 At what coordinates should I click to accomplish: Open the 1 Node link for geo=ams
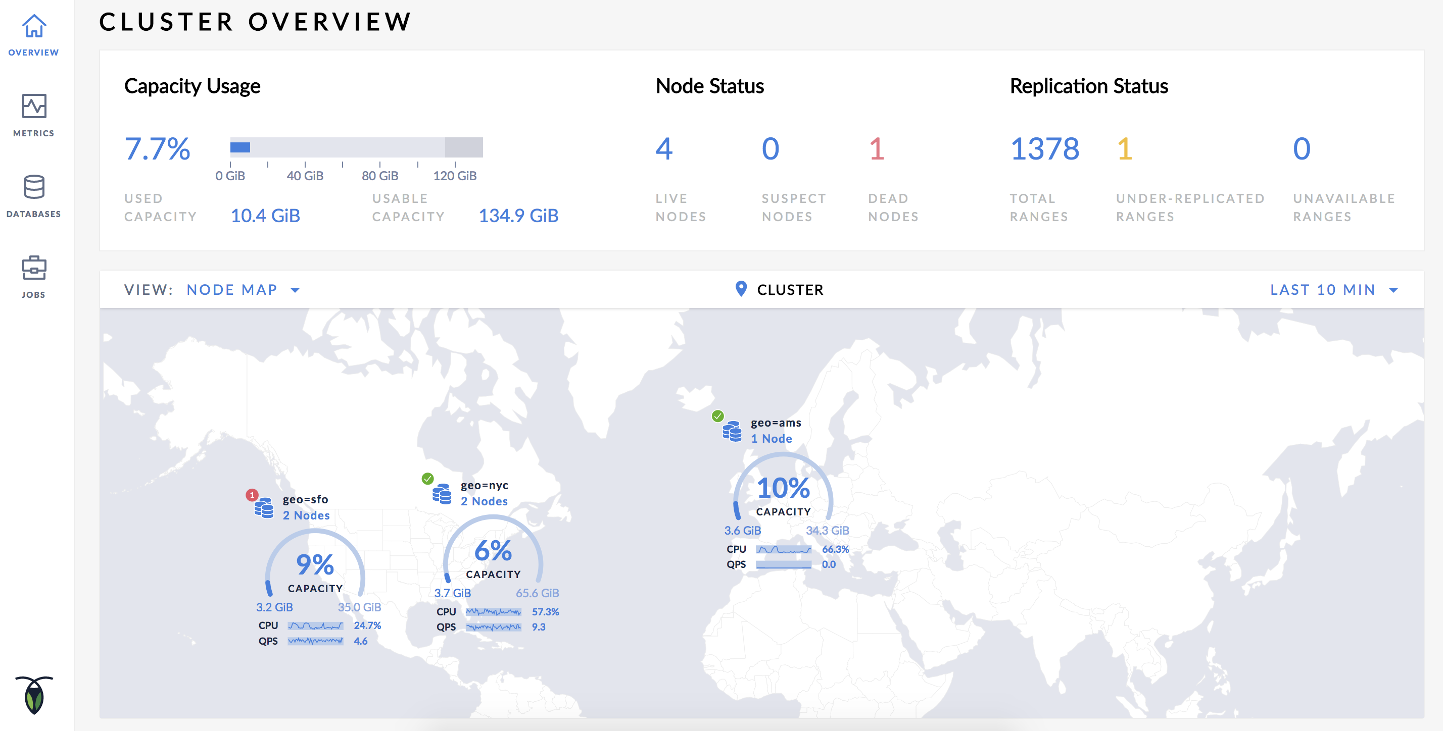(x=771, y=439)
